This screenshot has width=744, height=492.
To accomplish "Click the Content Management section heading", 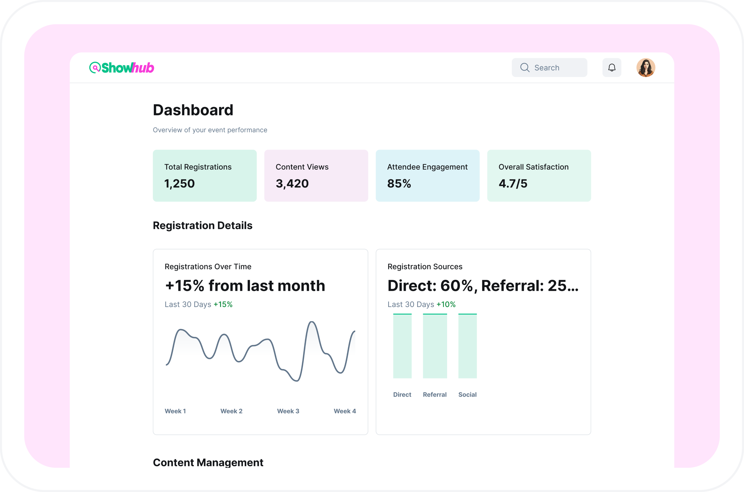I will [x=208, y=462].
